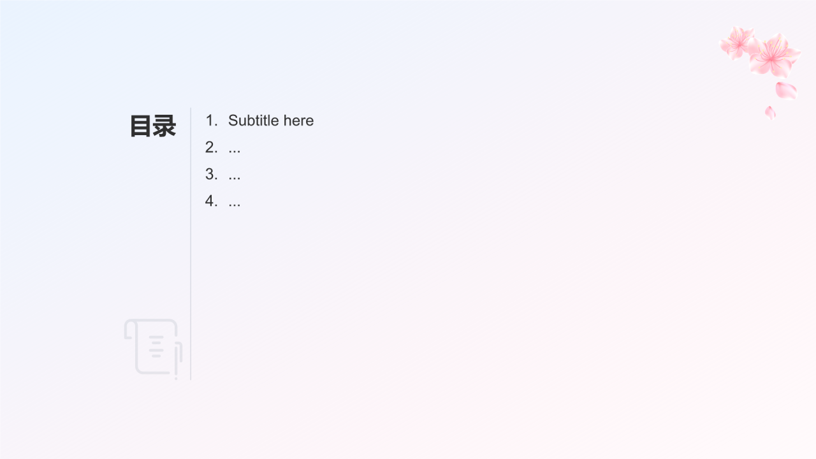Select the list number '1.'
The width and height of the screenshot is (816, 459).
click(212, 120)
